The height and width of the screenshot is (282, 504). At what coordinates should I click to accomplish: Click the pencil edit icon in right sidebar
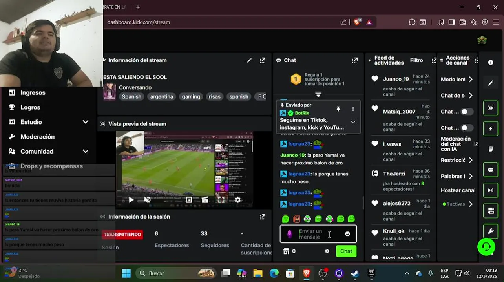(x=491, y=83)
